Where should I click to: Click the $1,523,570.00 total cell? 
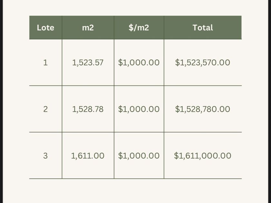point(203,63)
